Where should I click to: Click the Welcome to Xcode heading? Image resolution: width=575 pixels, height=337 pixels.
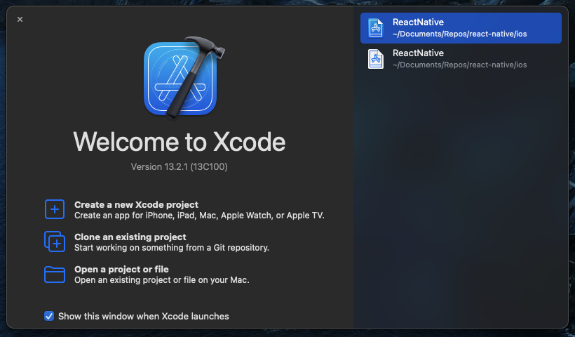(x=180, y=142)
